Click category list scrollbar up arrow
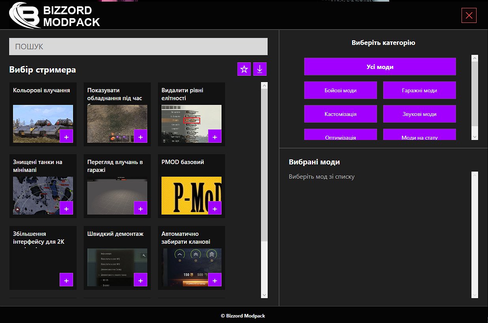Viewport: 488px width, 323px height. tap(475, 58)
